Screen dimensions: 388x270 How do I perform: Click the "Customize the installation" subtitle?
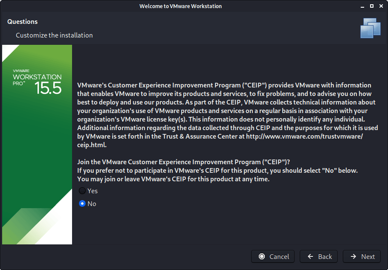pyautogui.click(x=54, y=35)
